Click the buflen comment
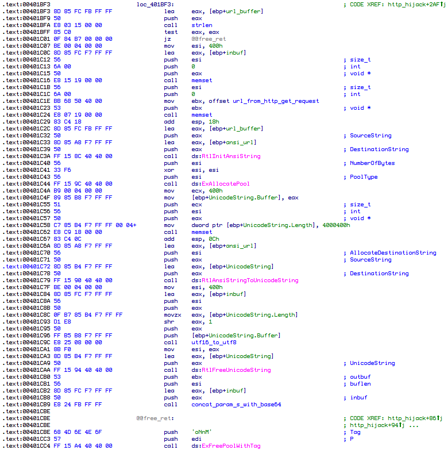The width and height of the screenshot is (448, 450). pos(360,384)
